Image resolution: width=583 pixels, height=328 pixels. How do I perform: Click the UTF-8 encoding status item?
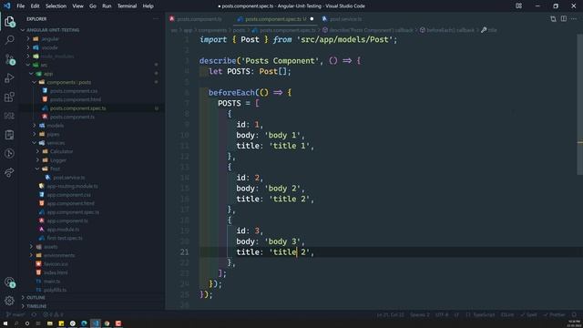(x=442, y=314)
